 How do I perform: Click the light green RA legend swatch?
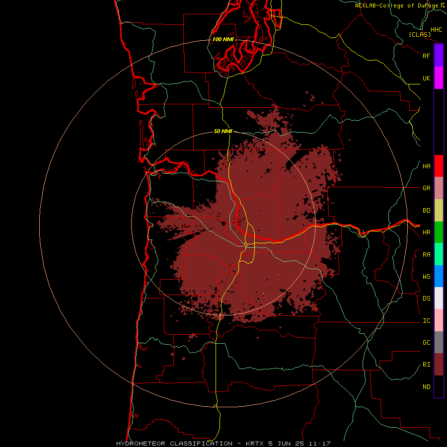[x=439, y=254]
